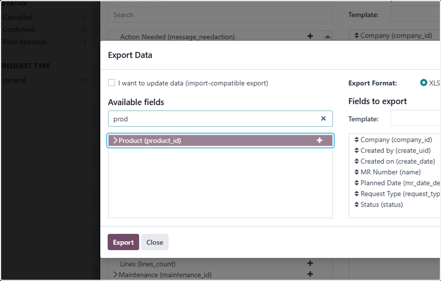Click the 'Fields to export' heading
441x281 pixels.
377,101
